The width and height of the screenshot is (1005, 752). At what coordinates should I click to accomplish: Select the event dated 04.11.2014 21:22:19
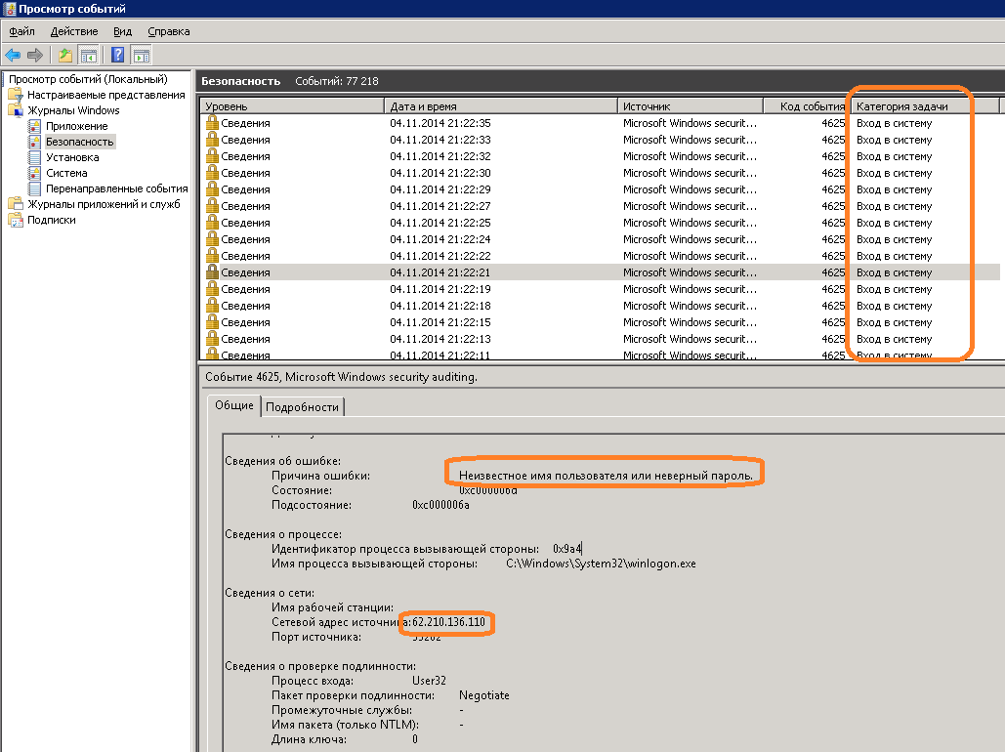point(600,288)
